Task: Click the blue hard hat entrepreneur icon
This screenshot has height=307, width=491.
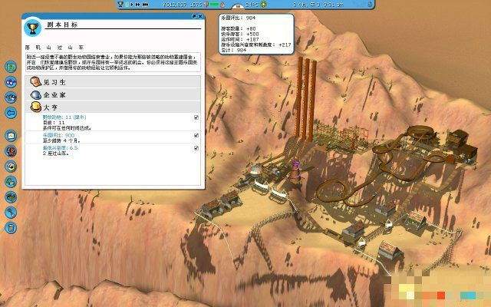Action: pyautogui.click(x=36, y=94)
